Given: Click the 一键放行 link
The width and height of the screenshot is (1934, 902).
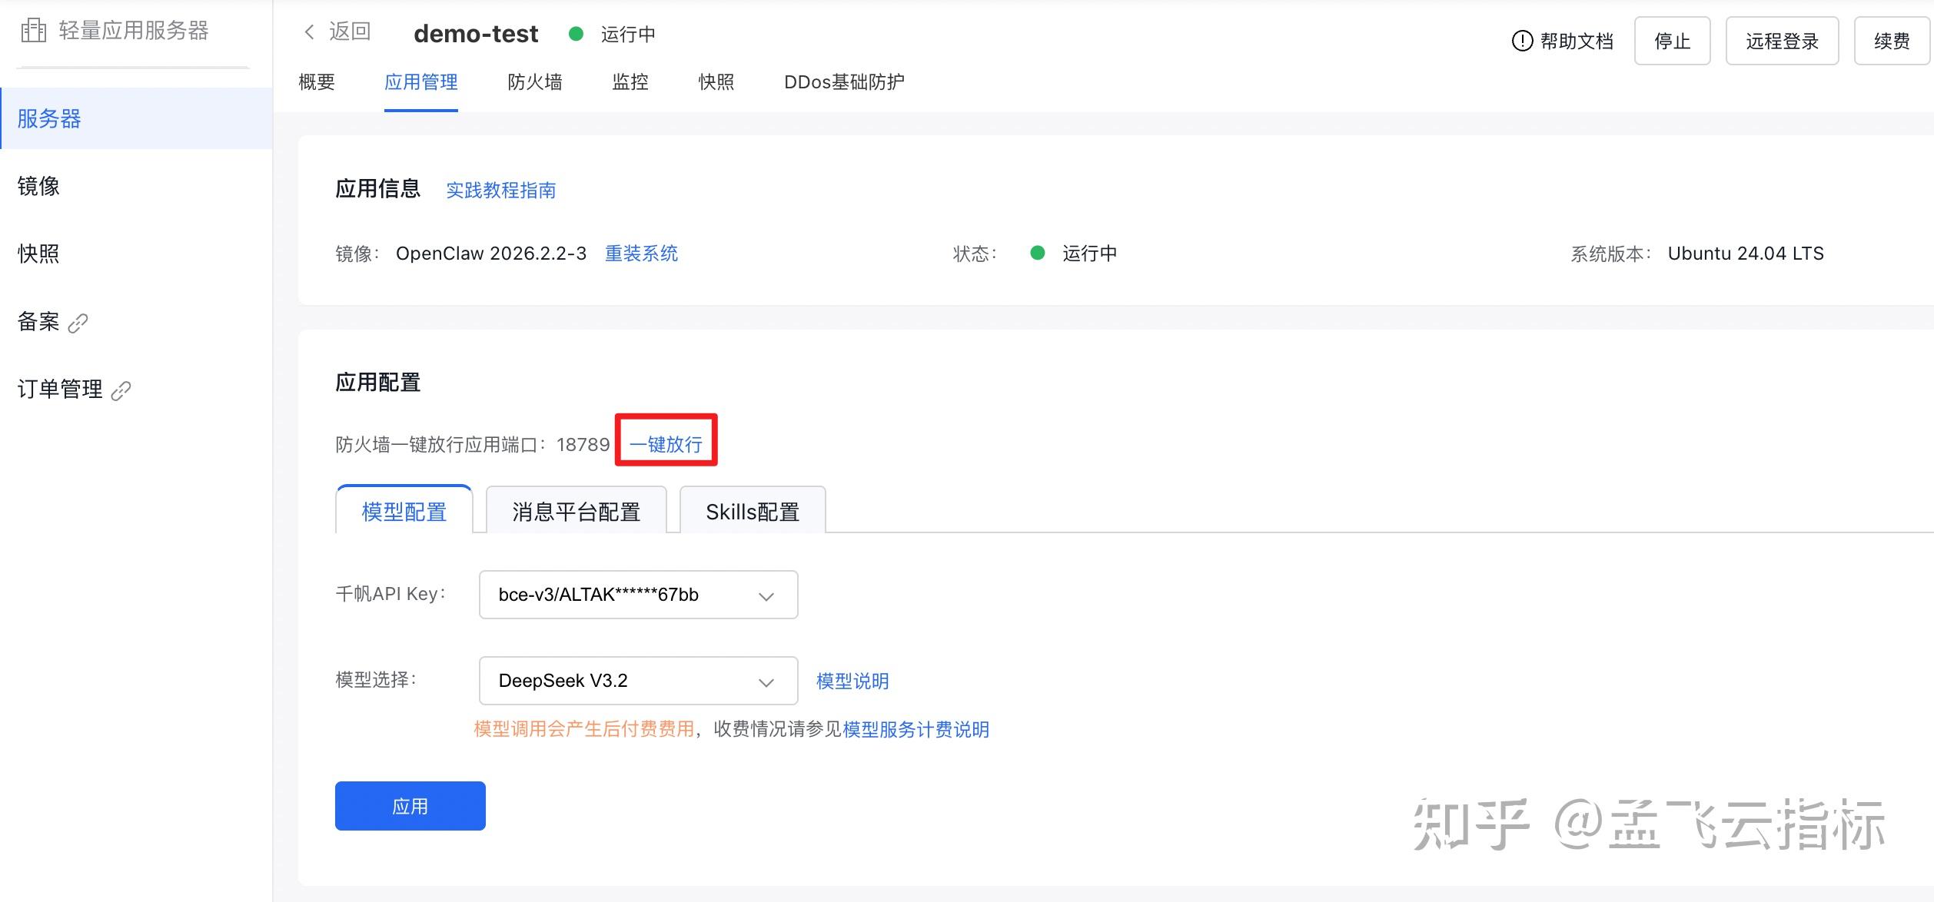Looking at the screenshot, I should point(666,444).
